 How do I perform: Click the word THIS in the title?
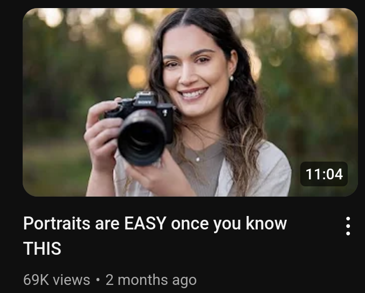point(42,248)
